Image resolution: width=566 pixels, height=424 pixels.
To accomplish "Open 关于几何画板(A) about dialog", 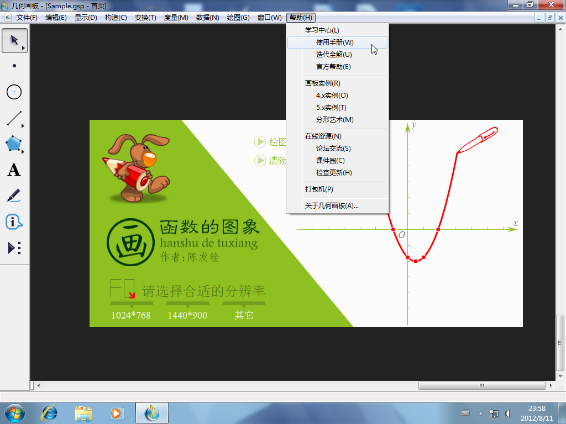I will pos(332,206).
